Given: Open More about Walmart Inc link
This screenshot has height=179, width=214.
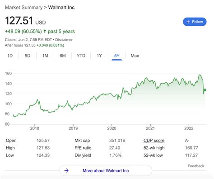Looking at the screenshot, I should coord(106,170).
